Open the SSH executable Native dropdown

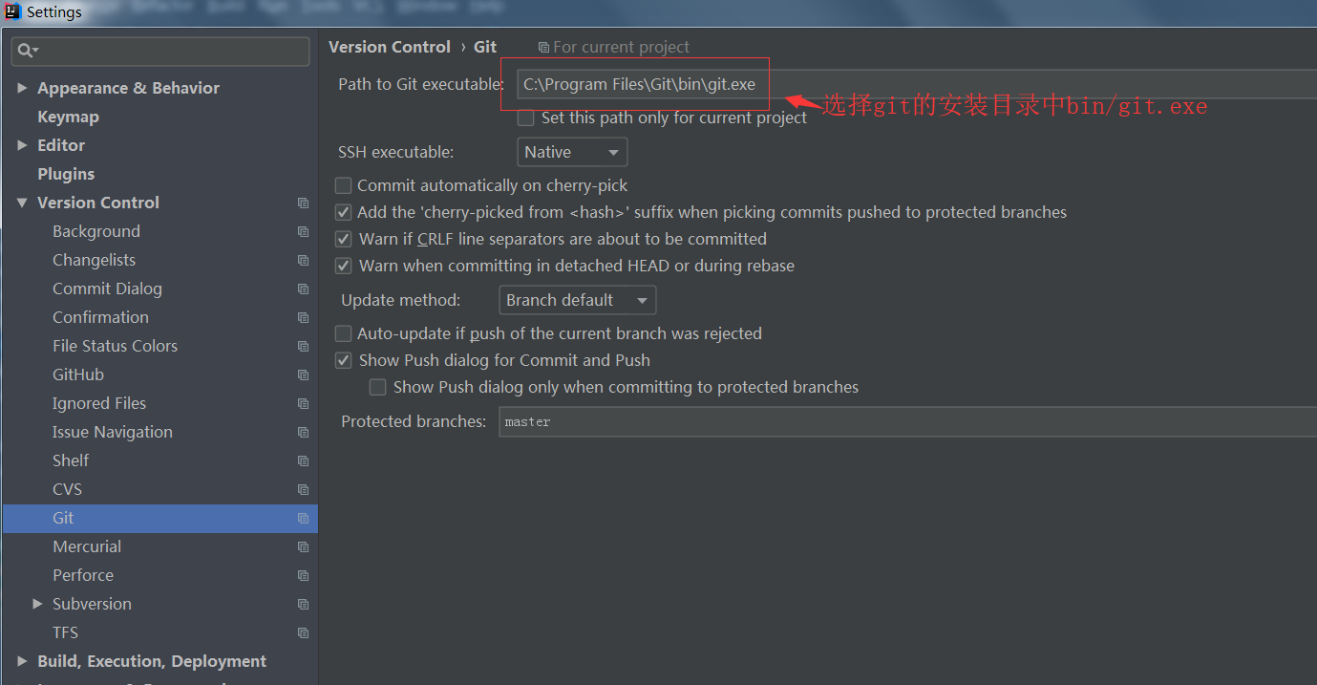(x=571, y=152)
